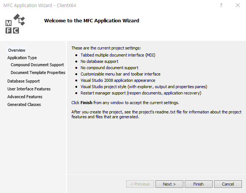Show the Advanced Features page
The width and height of the screenshot is (246, 193).
(25, 97)
